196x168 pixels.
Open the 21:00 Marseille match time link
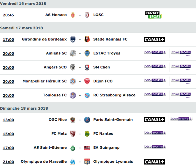coord(8,162)
